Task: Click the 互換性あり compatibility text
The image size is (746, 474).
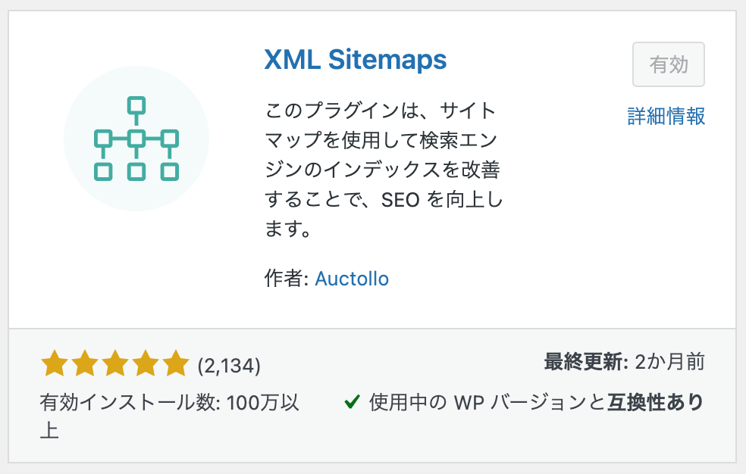Action: tap(655, 402)
